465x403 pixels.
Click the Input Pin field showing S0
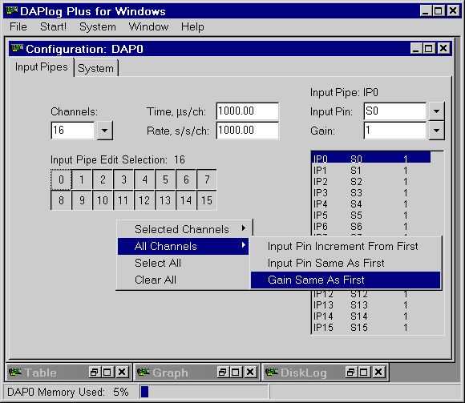pos(394,111)
